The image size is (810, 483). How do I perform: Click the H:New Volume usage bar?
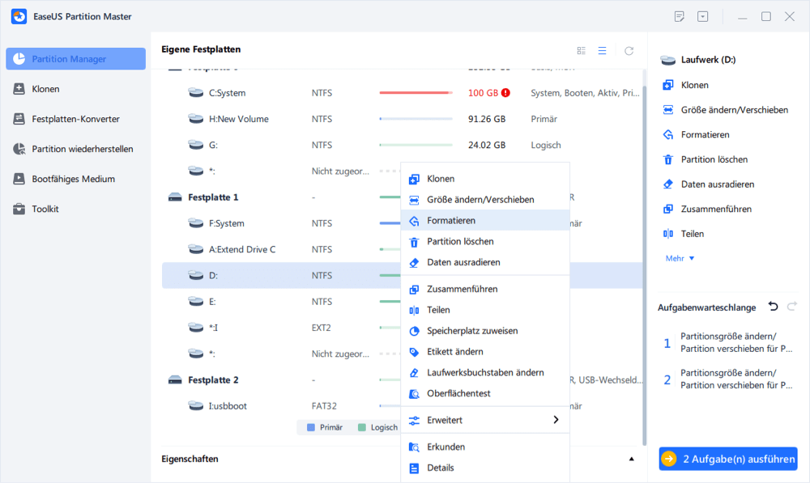(416, 119)
